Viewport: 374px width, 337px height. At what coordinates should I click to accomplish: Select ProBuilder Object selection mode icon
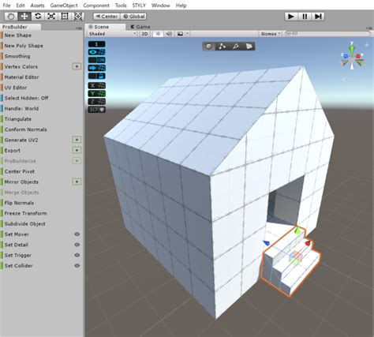(208, 47)
